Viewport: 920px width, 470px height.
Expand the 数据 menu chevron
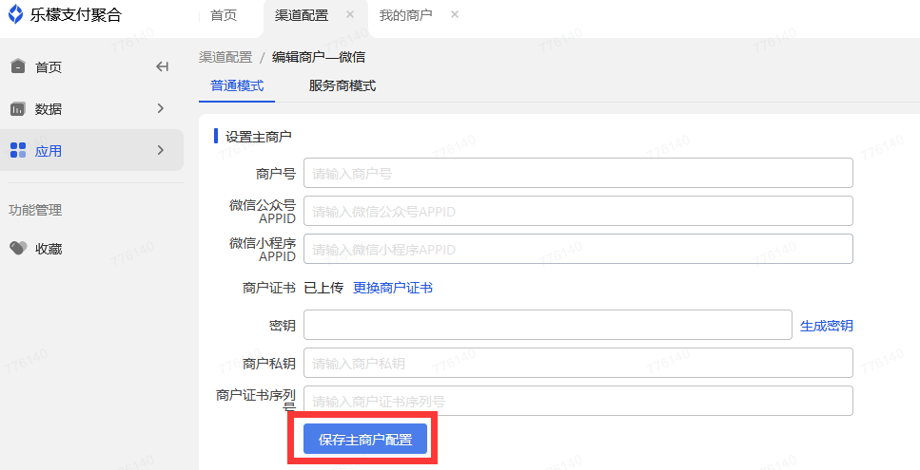(161, 108)
